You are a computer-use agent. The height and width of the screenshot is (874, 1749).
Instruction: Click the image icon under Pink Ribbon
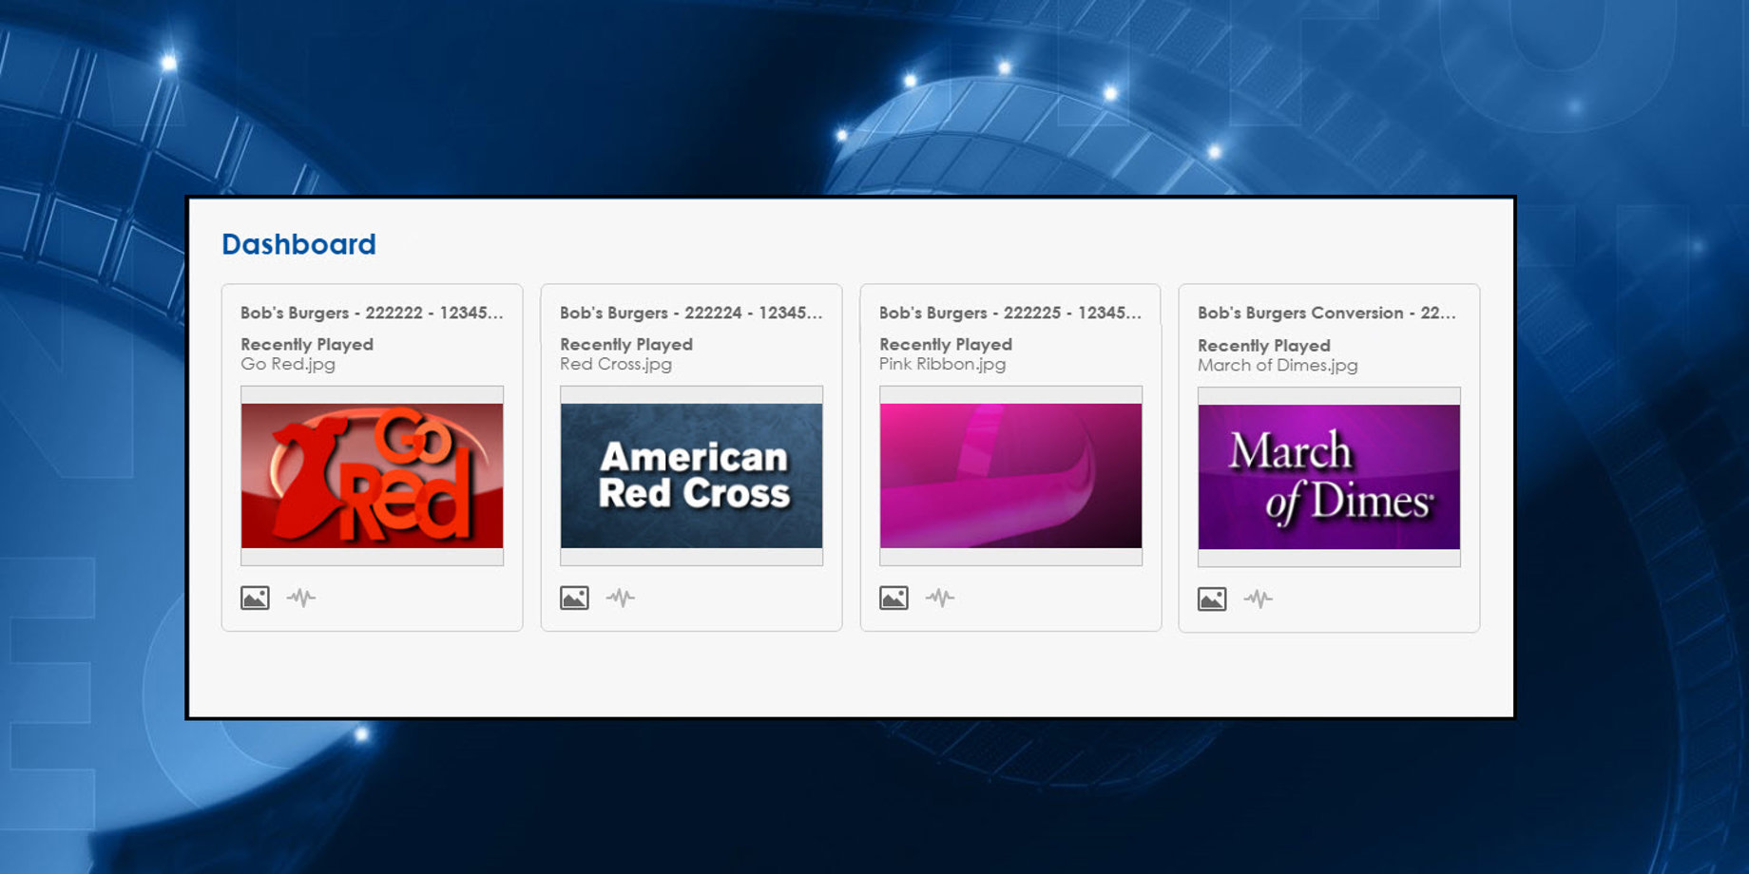pos(894,598)
